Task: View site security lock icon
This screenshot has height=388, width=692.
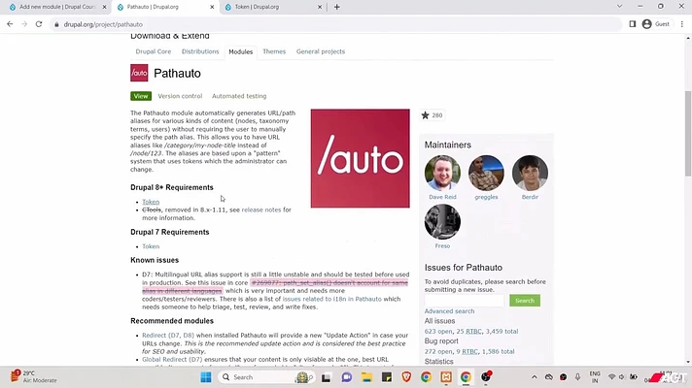Action: pyautogui.click(x=56, y=24)
